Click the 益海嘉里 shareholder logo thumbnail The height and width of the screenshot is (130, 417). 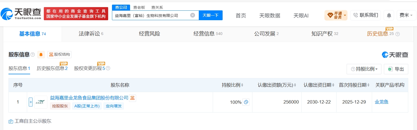click(x=41, y=102)
